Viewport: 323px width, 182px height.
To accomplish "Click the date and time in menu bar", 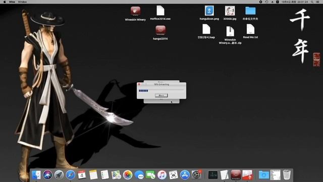I will 295,2.
